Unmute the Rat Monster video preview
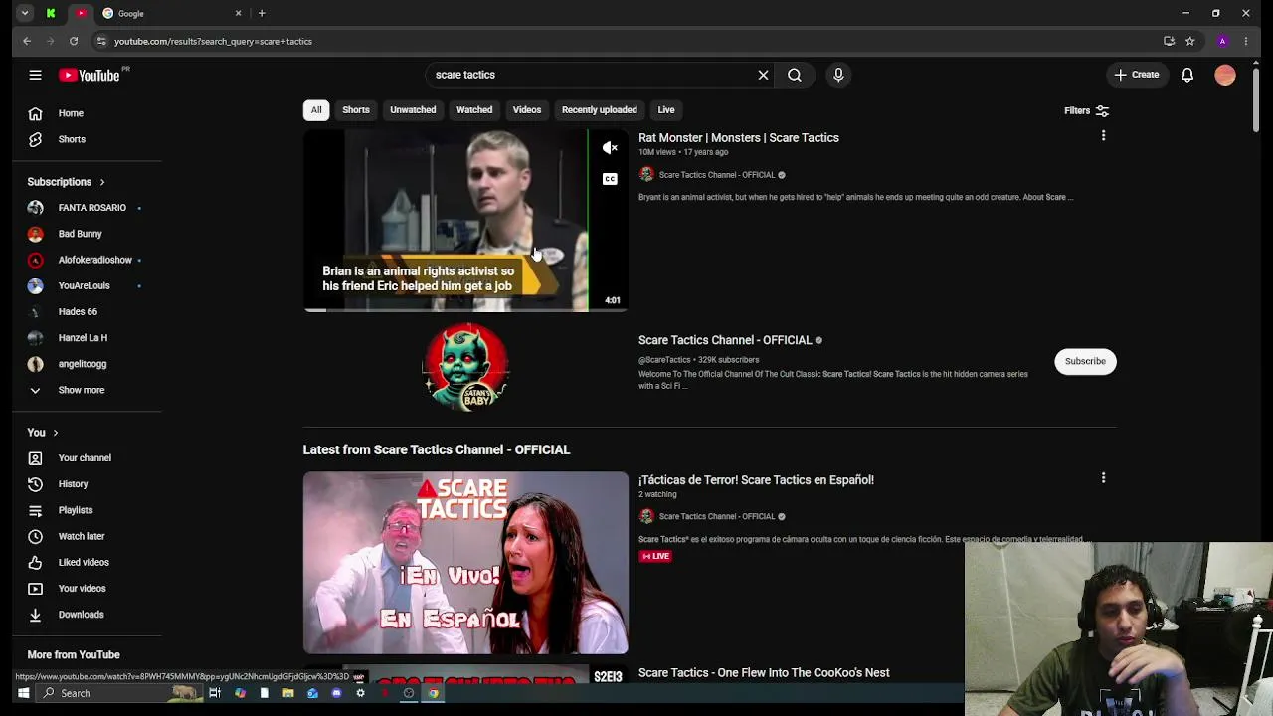 pyautogui.click(x=610, y=148)
